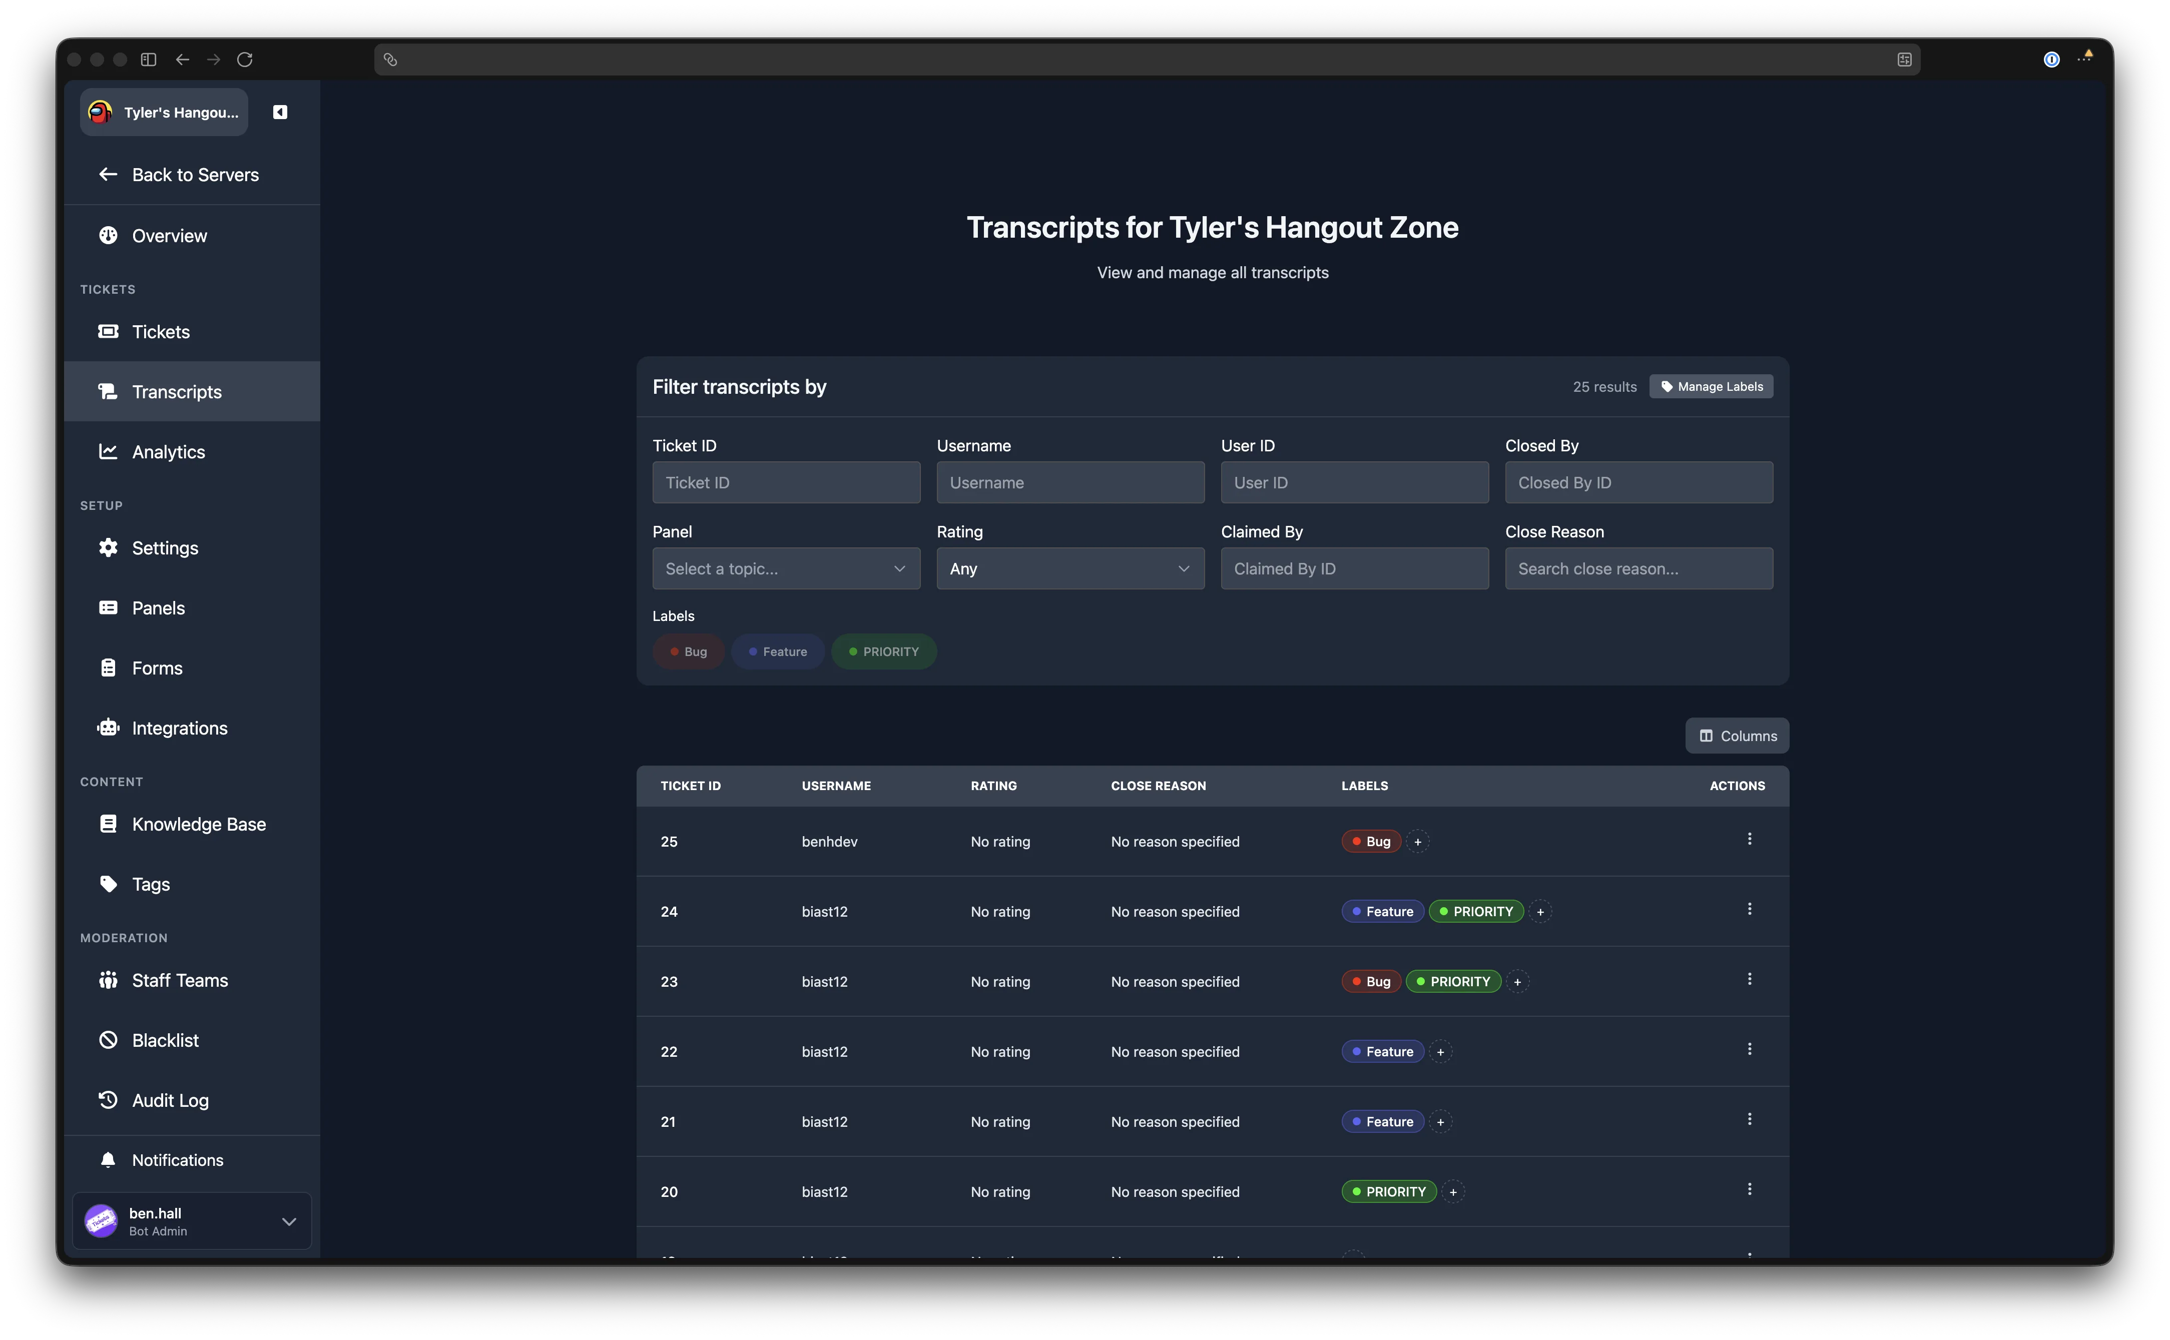This screenshot has height=1340, width=2170.
Task: Focus the Ticket ID filter field
Action: pyautogui.click(x=785, y=482)
